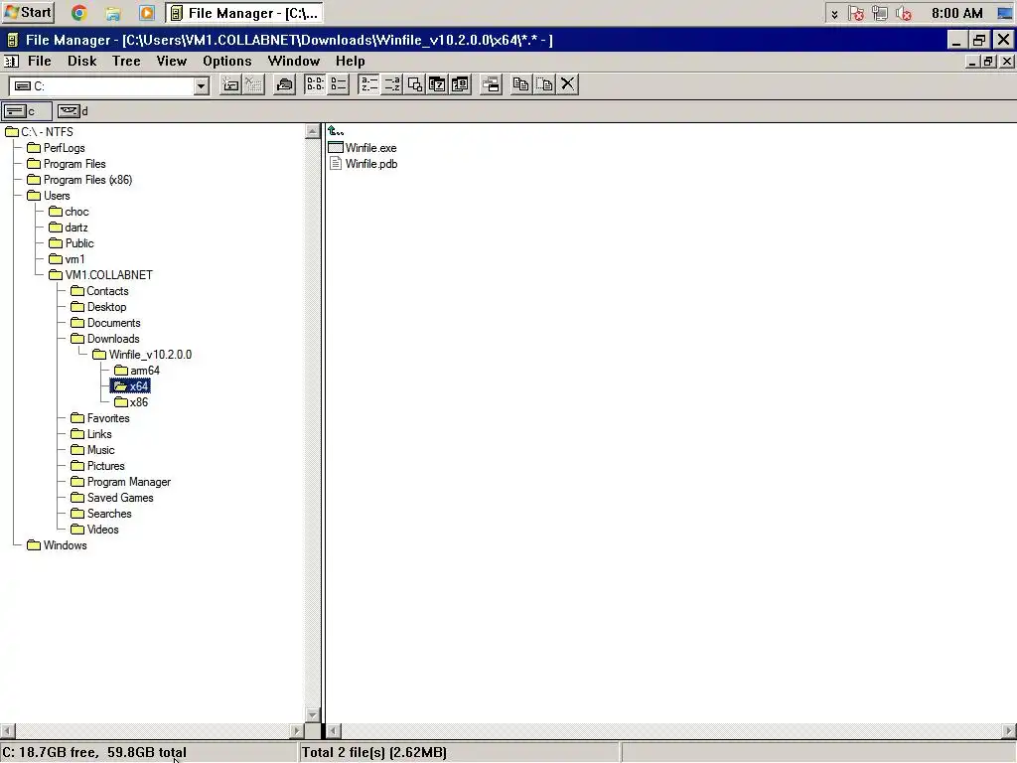The image size is (1017, 763).
Task: Click the file pane scroll-left arrow
Action: pyautogui.click(x=333, y=730)
